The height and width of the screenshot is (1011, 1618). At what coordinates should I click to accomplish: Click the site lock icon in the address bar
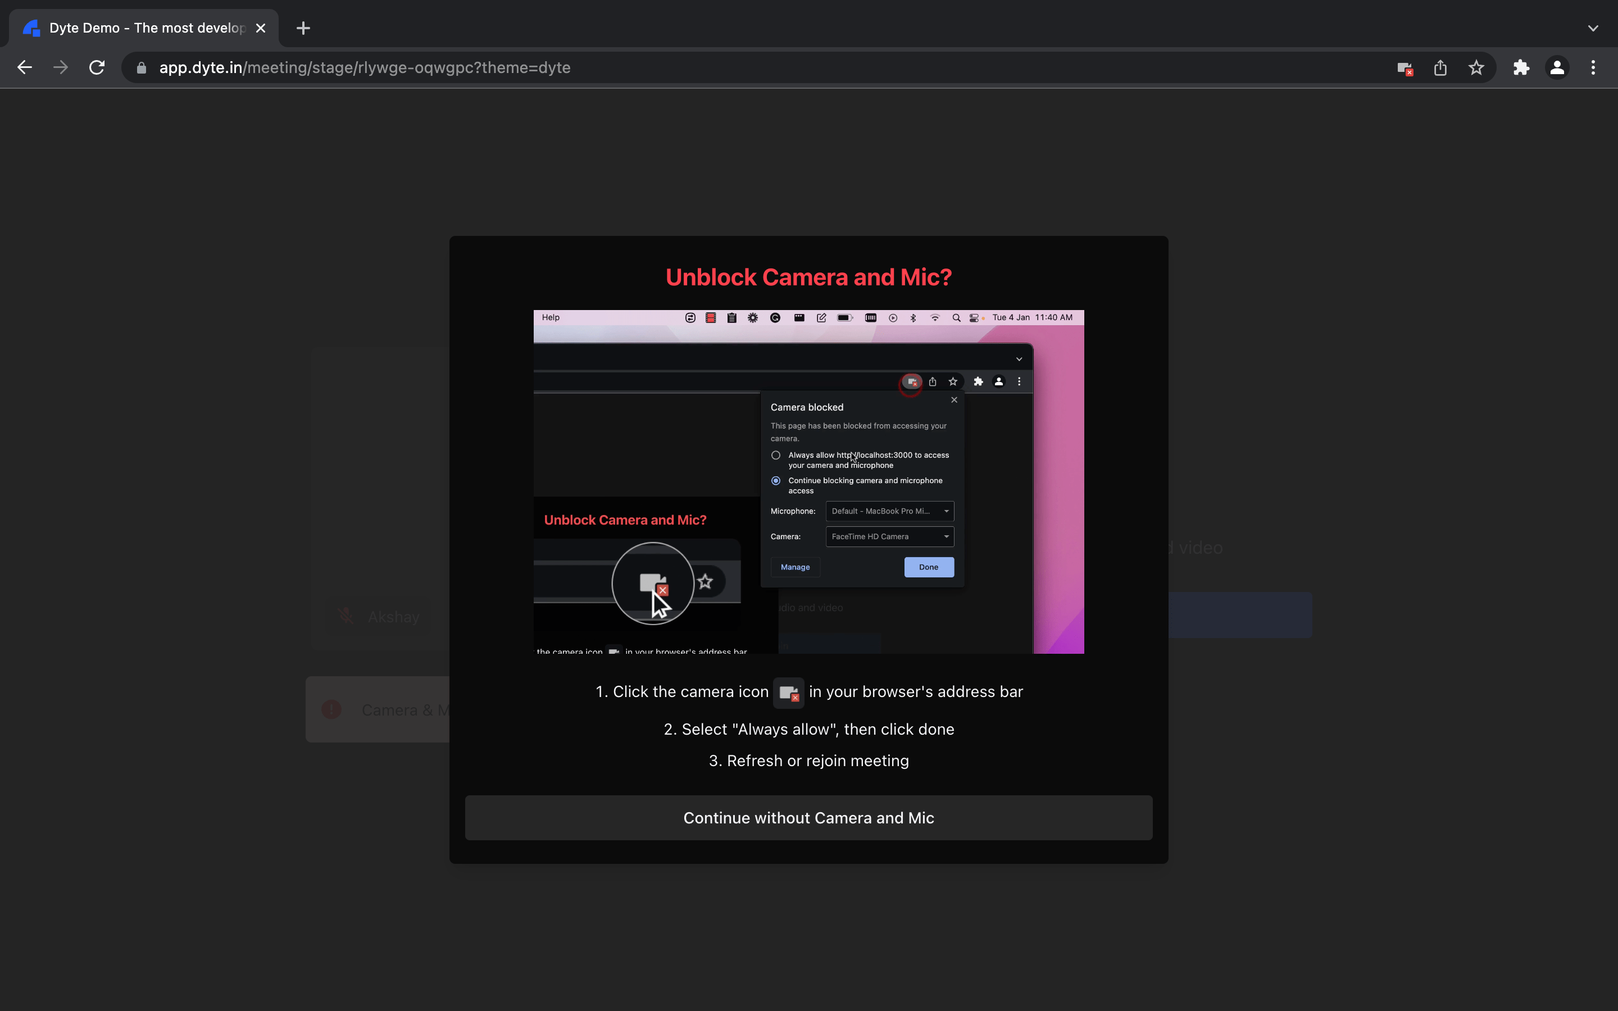point(140,67)
